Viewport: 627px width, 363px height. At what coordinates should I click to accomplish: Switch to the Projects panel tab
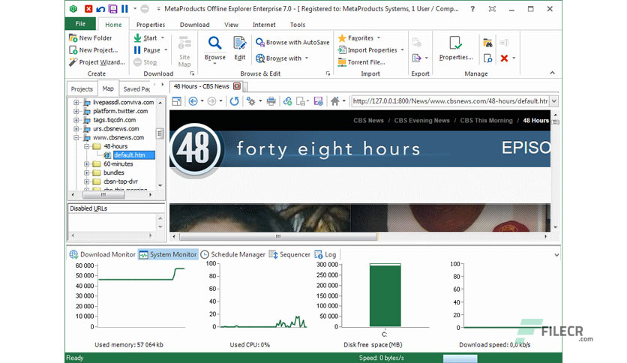pos(82,88)
